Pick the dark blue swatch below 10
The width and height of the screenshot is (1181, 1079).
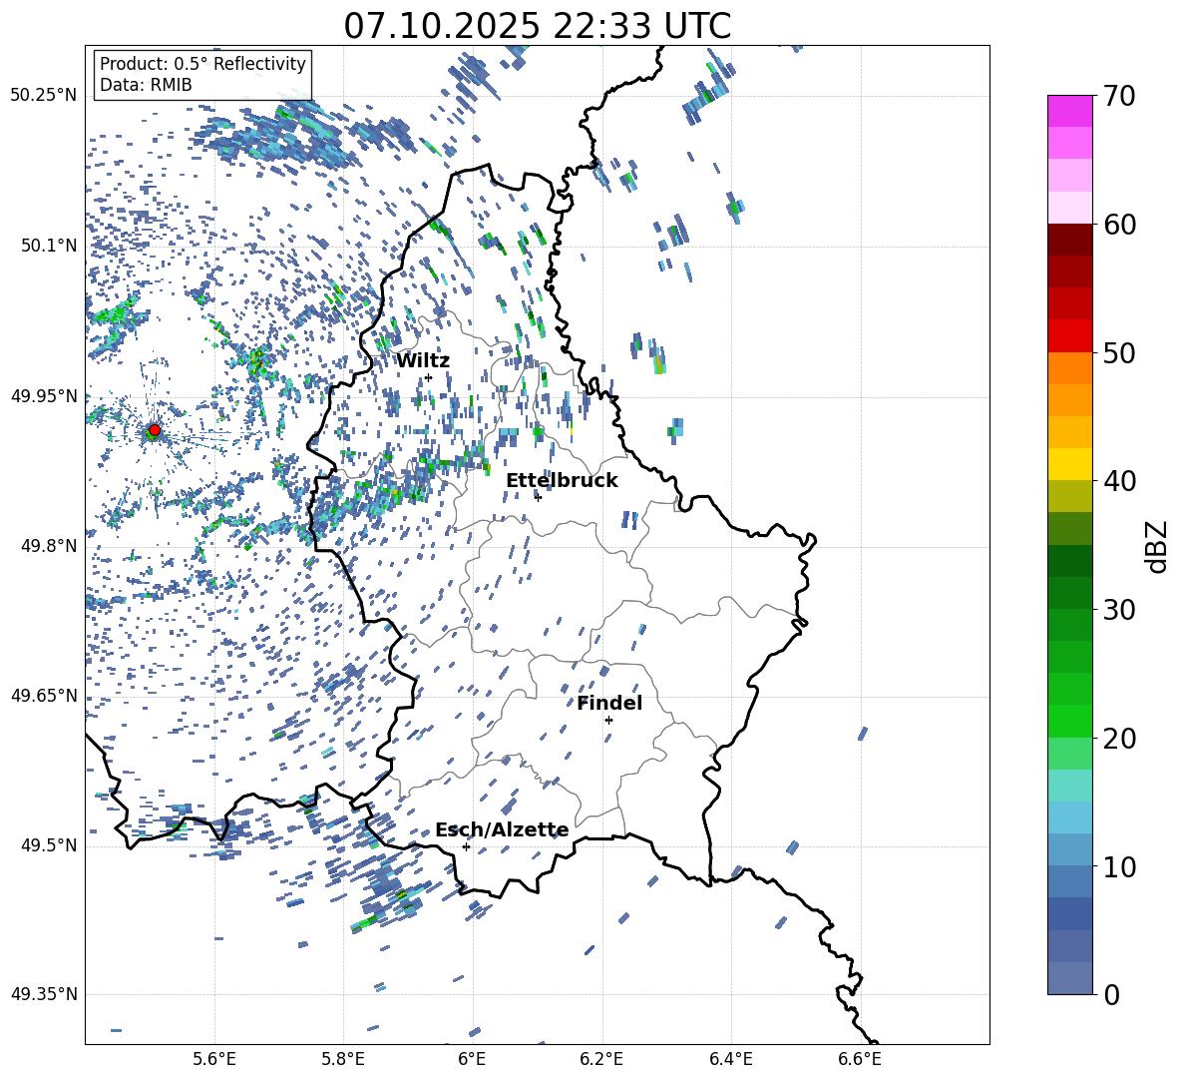click(1069, 913)
